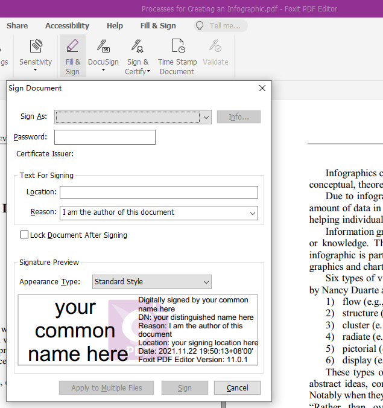
Task: Click the signature preview box
Action: coord(138,330)
